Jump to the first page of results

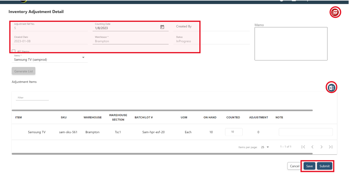pos(303,147)
